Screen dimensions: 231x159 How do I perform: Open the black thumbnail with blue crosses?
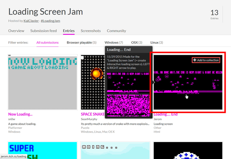tap(188, 150)
